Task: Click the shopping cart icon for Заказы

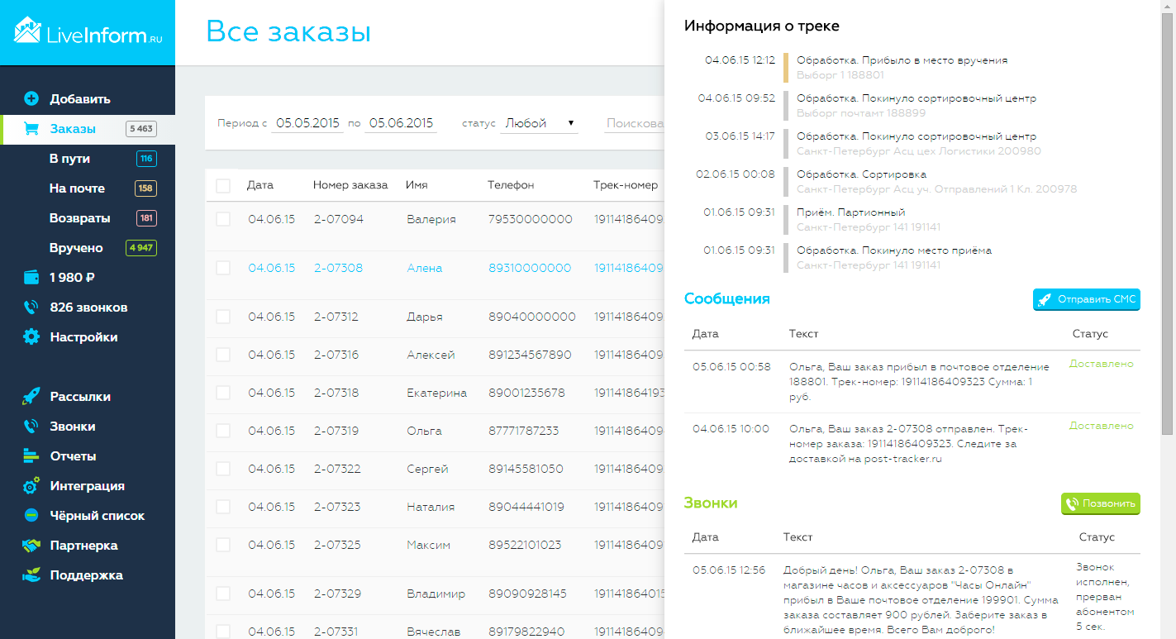Action: (x=31, y=128)
